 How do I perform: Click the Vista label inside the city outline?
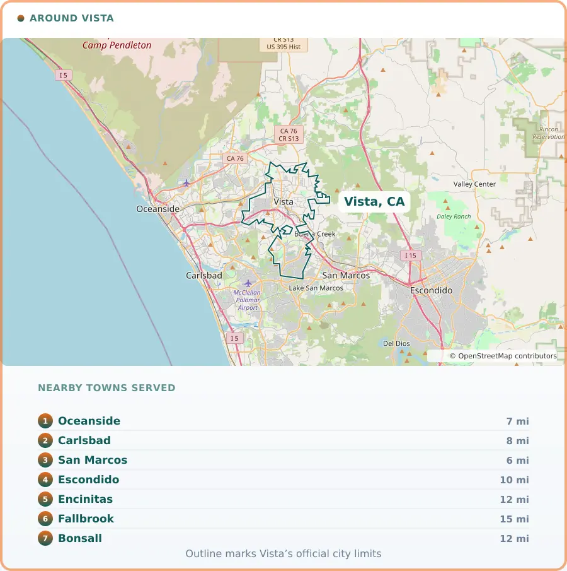283,202
